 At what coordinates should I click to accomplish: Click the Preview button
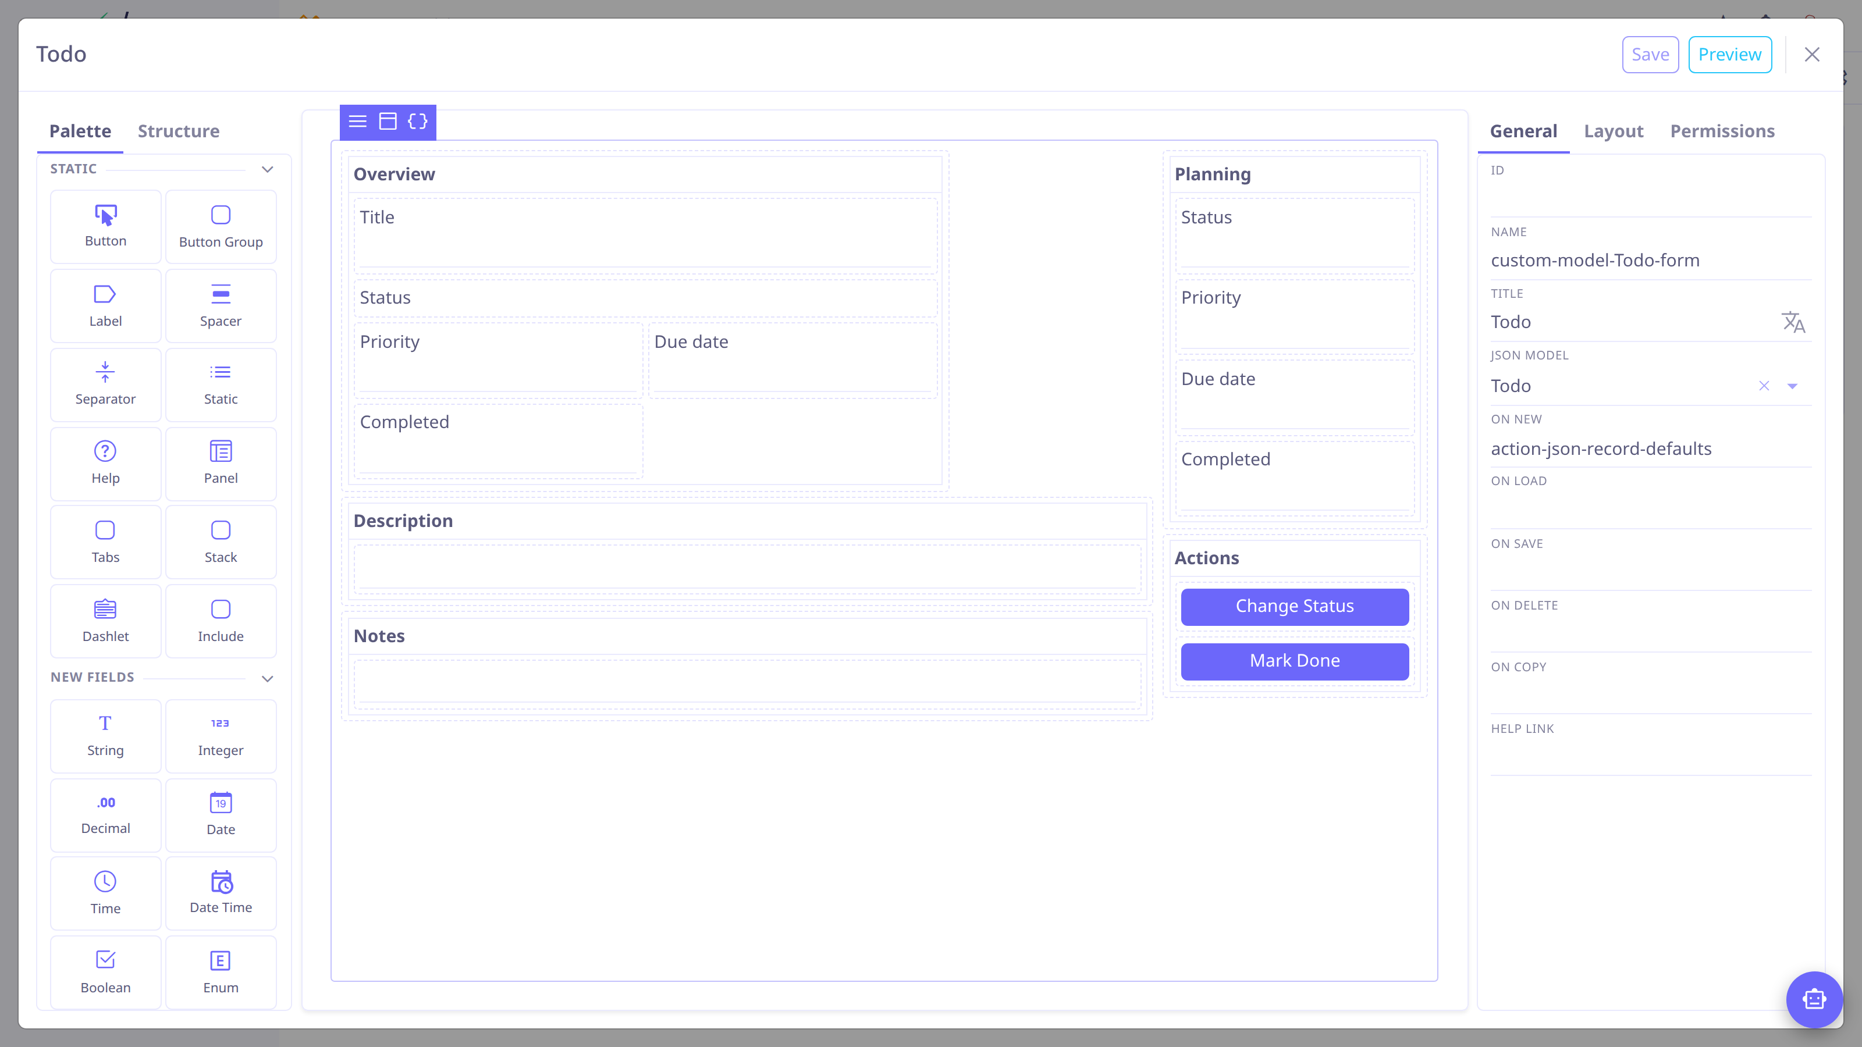(x=1730, y=54)
